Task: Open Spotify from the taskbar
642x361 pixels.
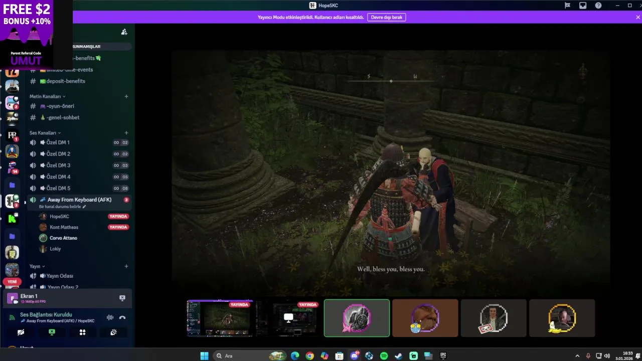Action: pyautogui.click(x=384, y=355)
